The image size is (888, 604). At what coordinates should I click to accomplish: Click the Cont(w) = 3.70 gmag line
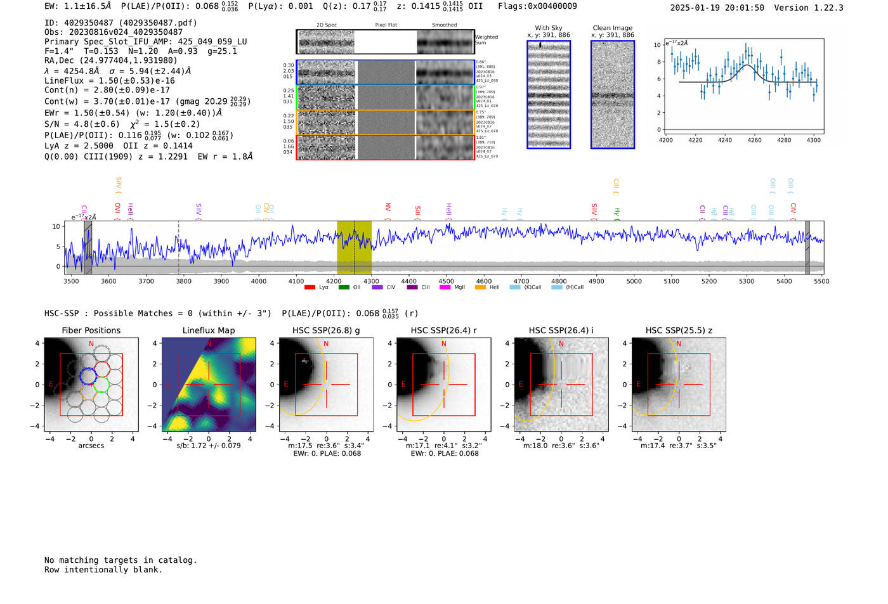147,101
